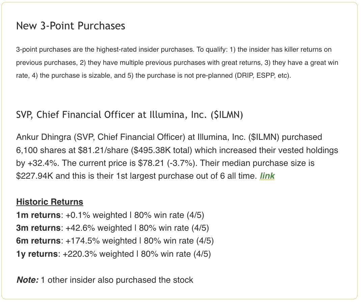Click the "($ILMN)" ticker in the section heading
The width and height of the screenshot is (361, 302).
click(227, 115)
